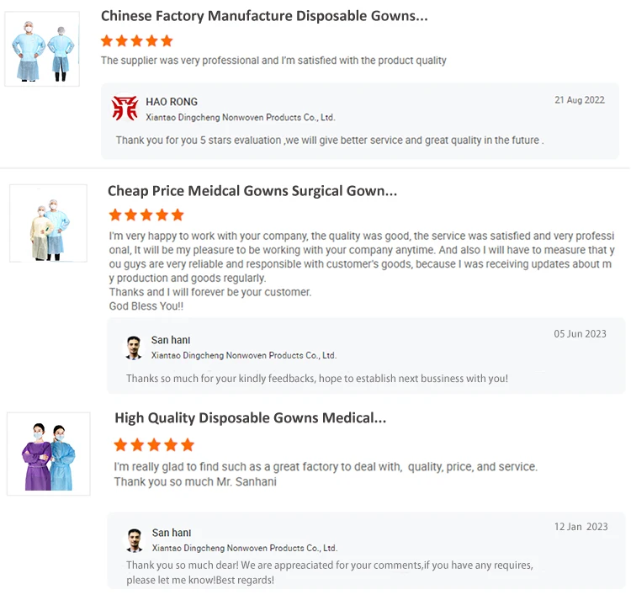Click San hani's avatar in the June 2023 reply
The height and width of the screenshot is (600, 631).
[x=134, y=348]
